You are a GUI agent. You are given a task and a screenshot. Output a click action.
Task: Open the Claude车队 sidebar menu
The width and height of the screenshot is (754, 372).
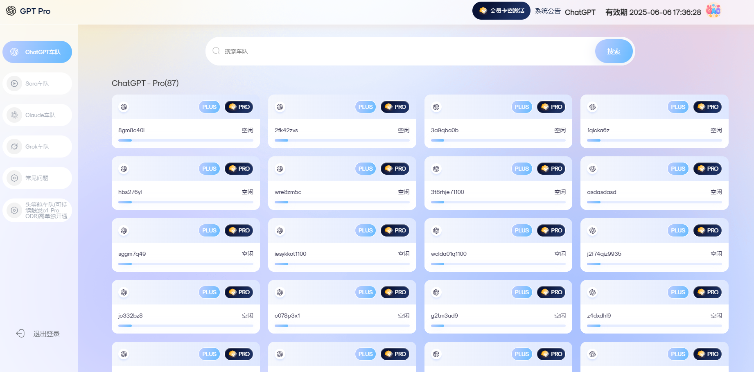pyautogui.click(x=37, y=115)
